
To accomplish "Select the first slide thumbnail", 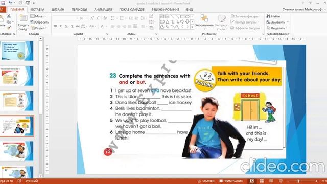I will (17, 51).
